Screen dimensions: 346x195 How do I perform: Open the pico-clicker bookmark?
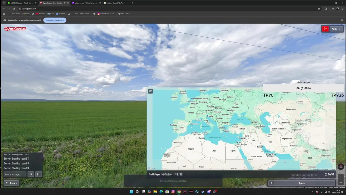tap(15, 14)
